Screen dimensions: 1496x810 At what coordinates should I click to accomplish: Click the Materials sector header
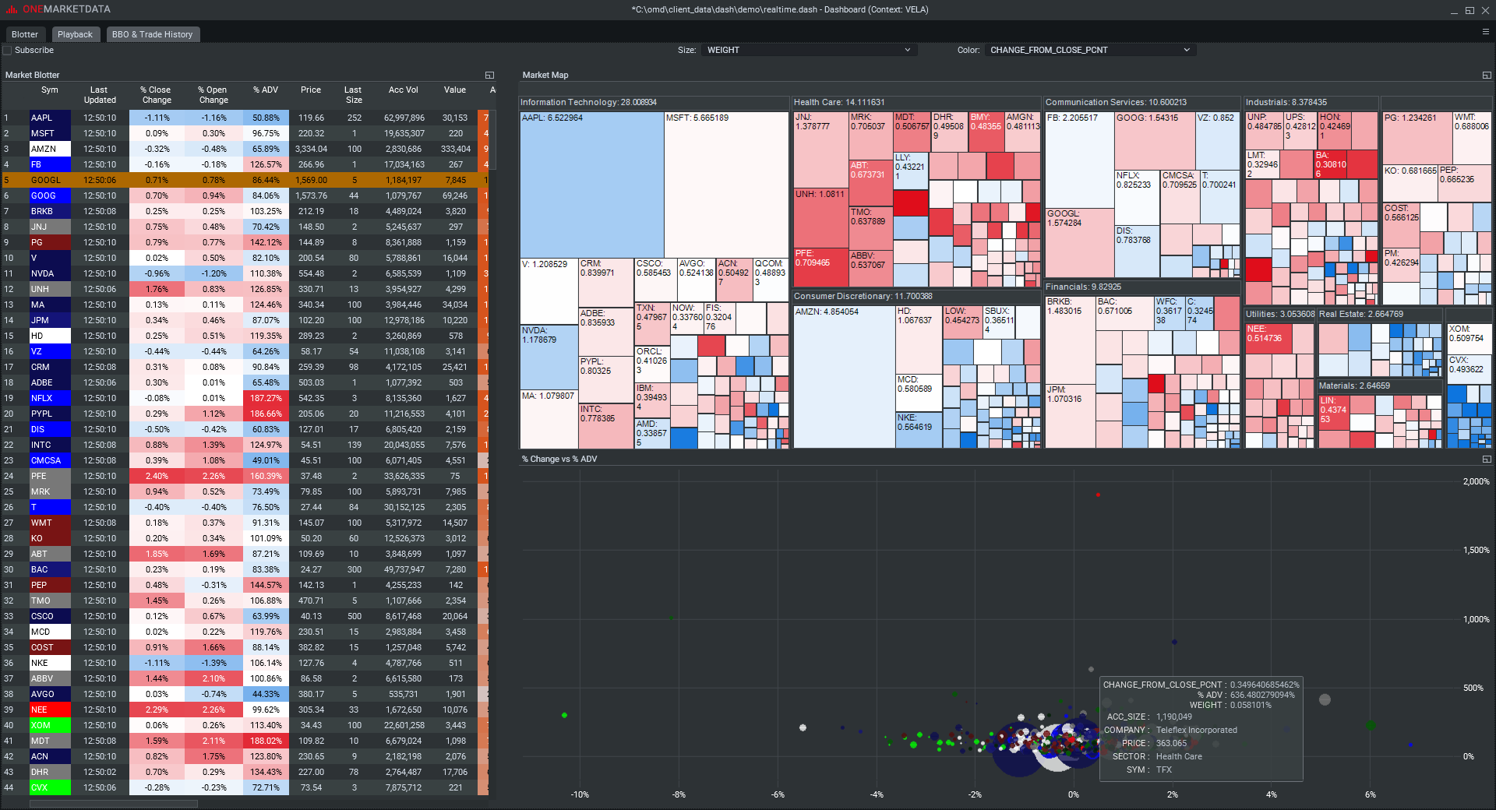tap(1380, 386)
